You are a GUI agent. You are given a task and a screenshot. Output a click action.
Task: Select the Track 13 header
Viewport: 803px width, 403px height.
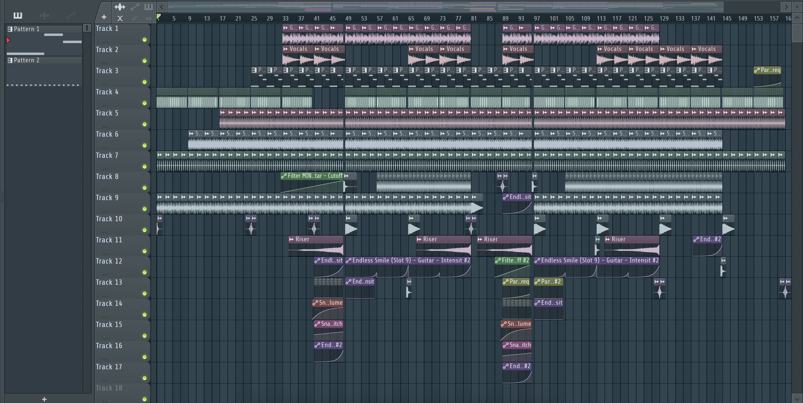coord(122,288)
